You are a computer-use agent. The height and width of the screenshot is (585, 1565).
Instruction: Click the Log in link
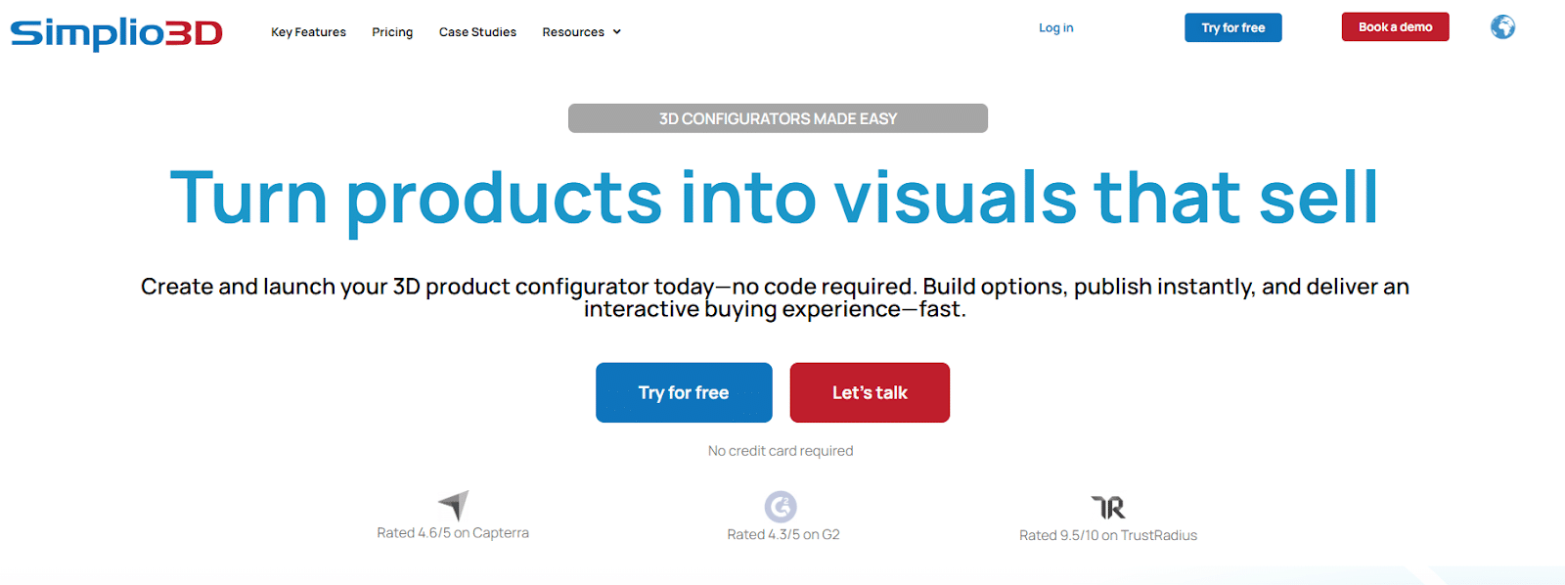point(1055,27)
